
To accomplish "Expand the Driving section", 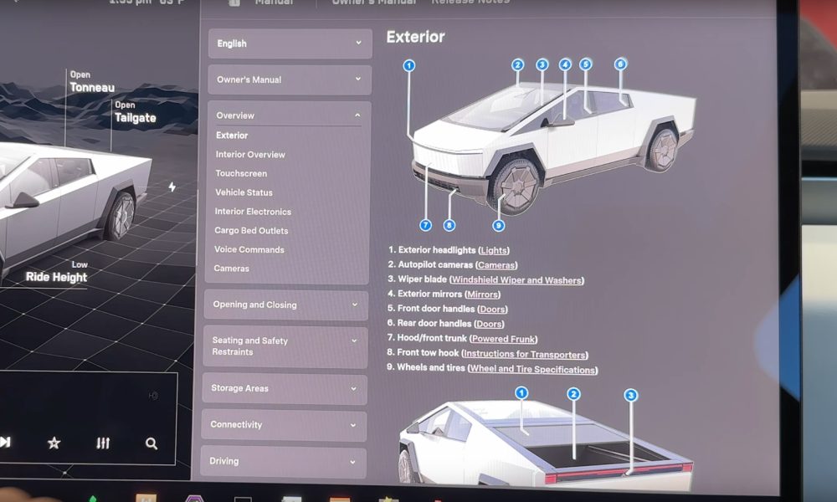I will [x=284, y=461].
